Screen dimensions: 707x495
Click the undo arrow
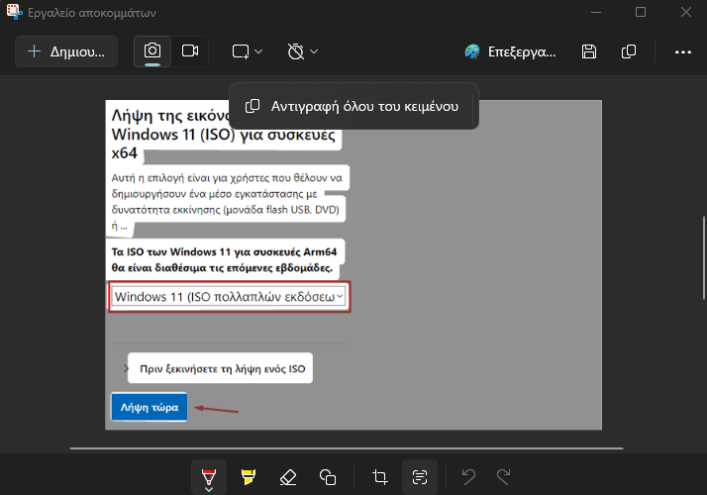tap(469, 476)
